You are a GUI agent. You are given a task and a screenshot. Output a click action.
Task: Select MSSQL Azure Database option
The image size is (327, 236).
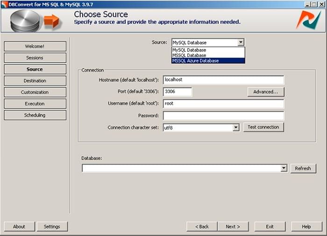pos(208,61)
